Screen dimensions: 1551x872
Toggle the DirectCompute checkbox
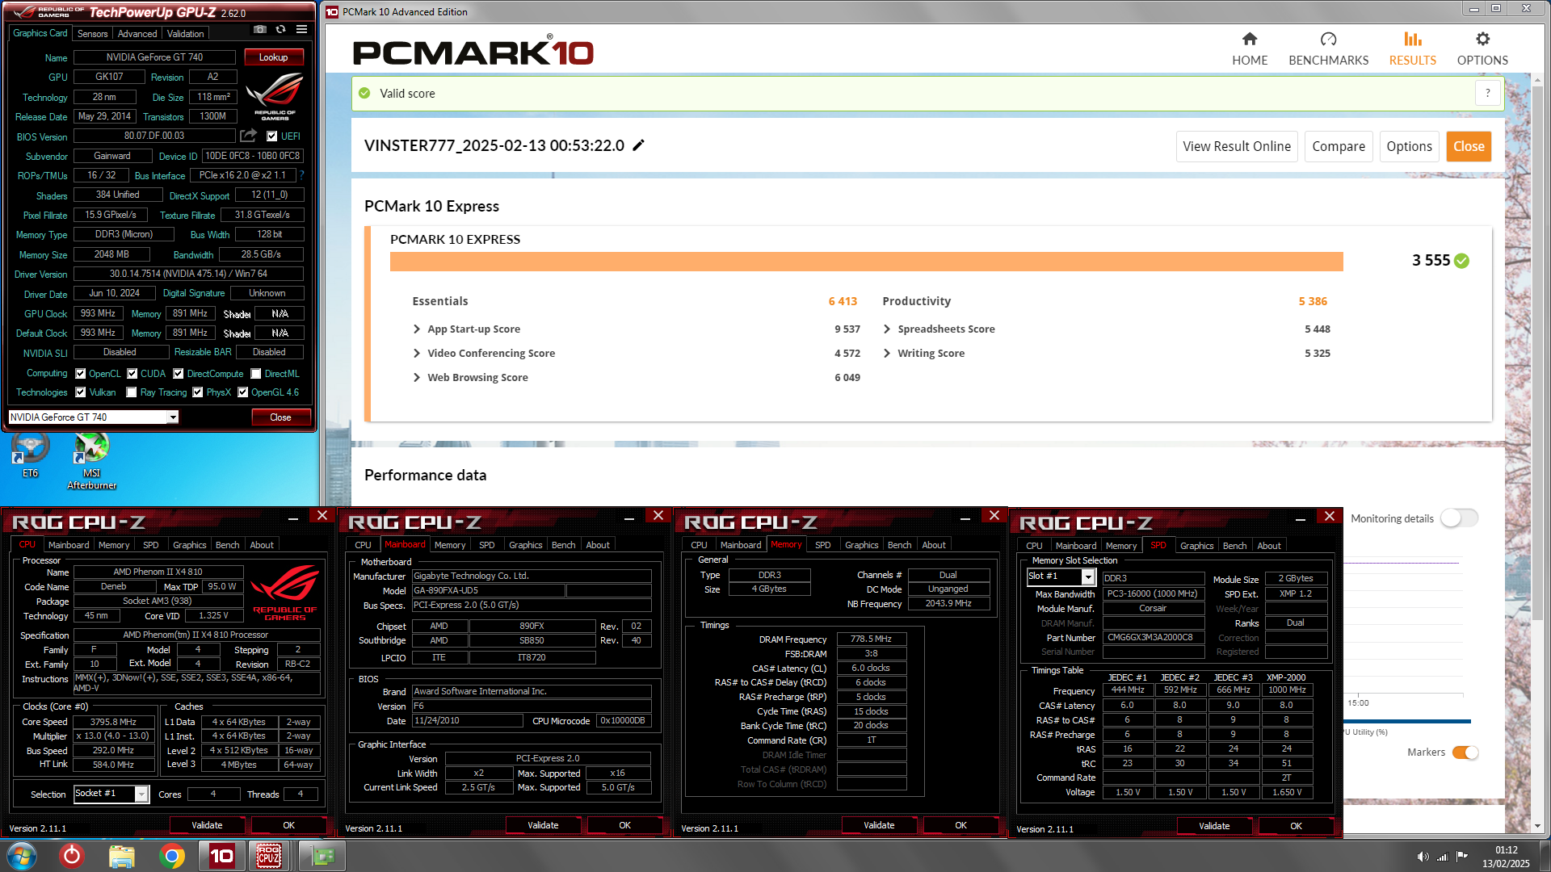179,374
